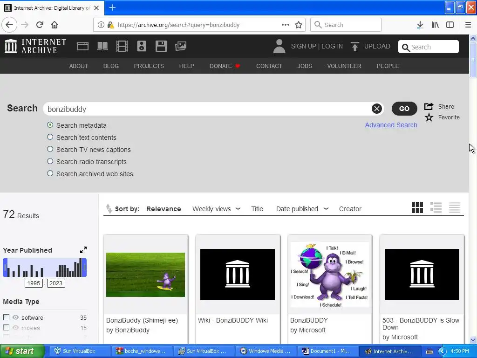Open browser Library icon
Screen dimensions: 477x358
(435, 25)
